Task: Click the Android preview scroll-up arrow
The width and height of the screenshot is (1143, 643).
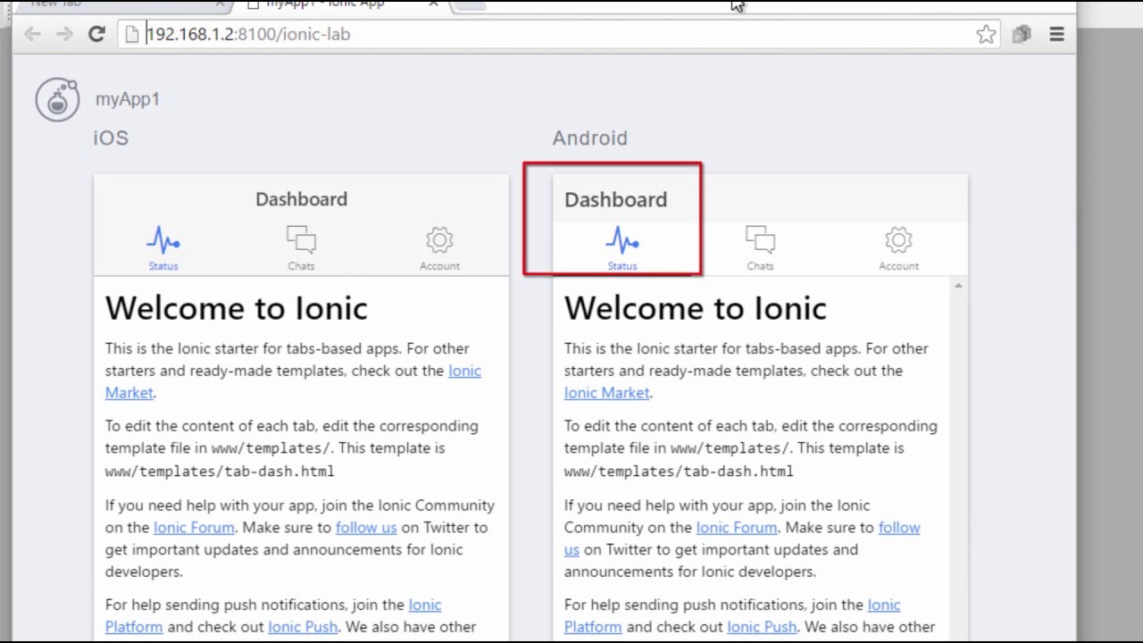Action: [x=958, y=286]
